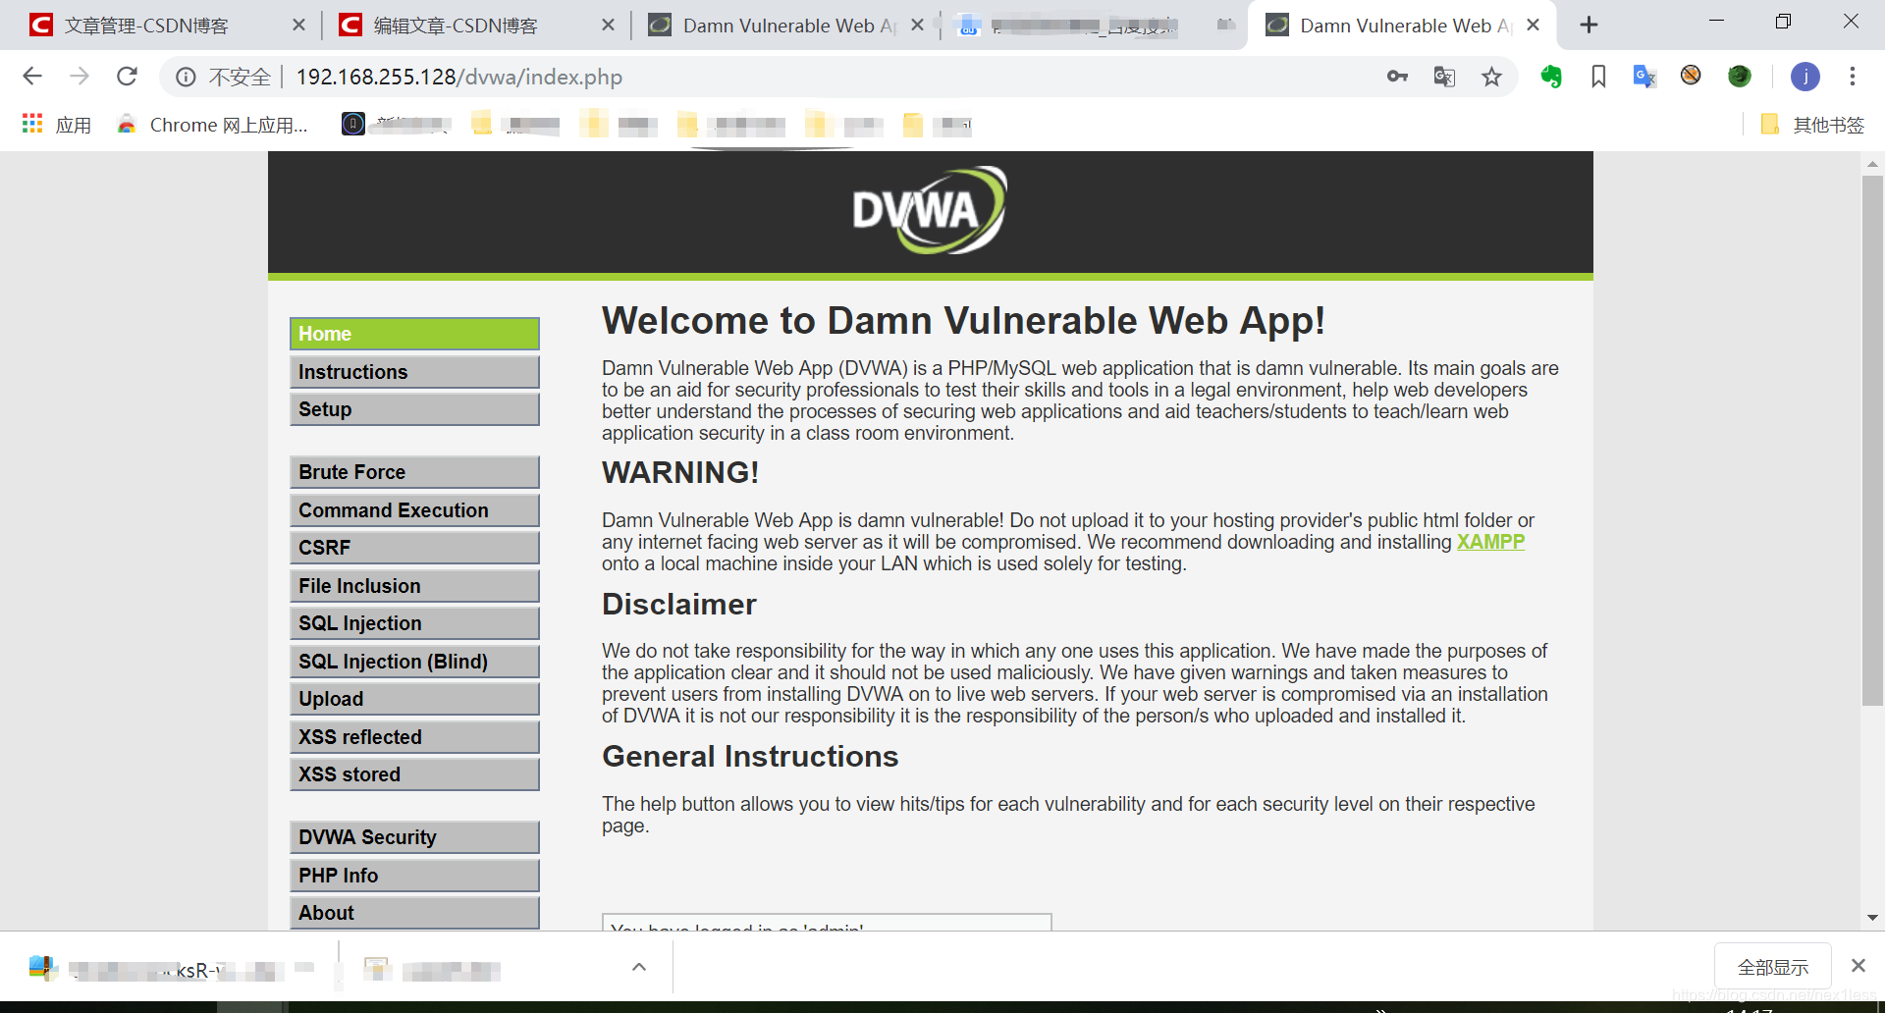Click the page vertical scrollbar

[1872, 440]
